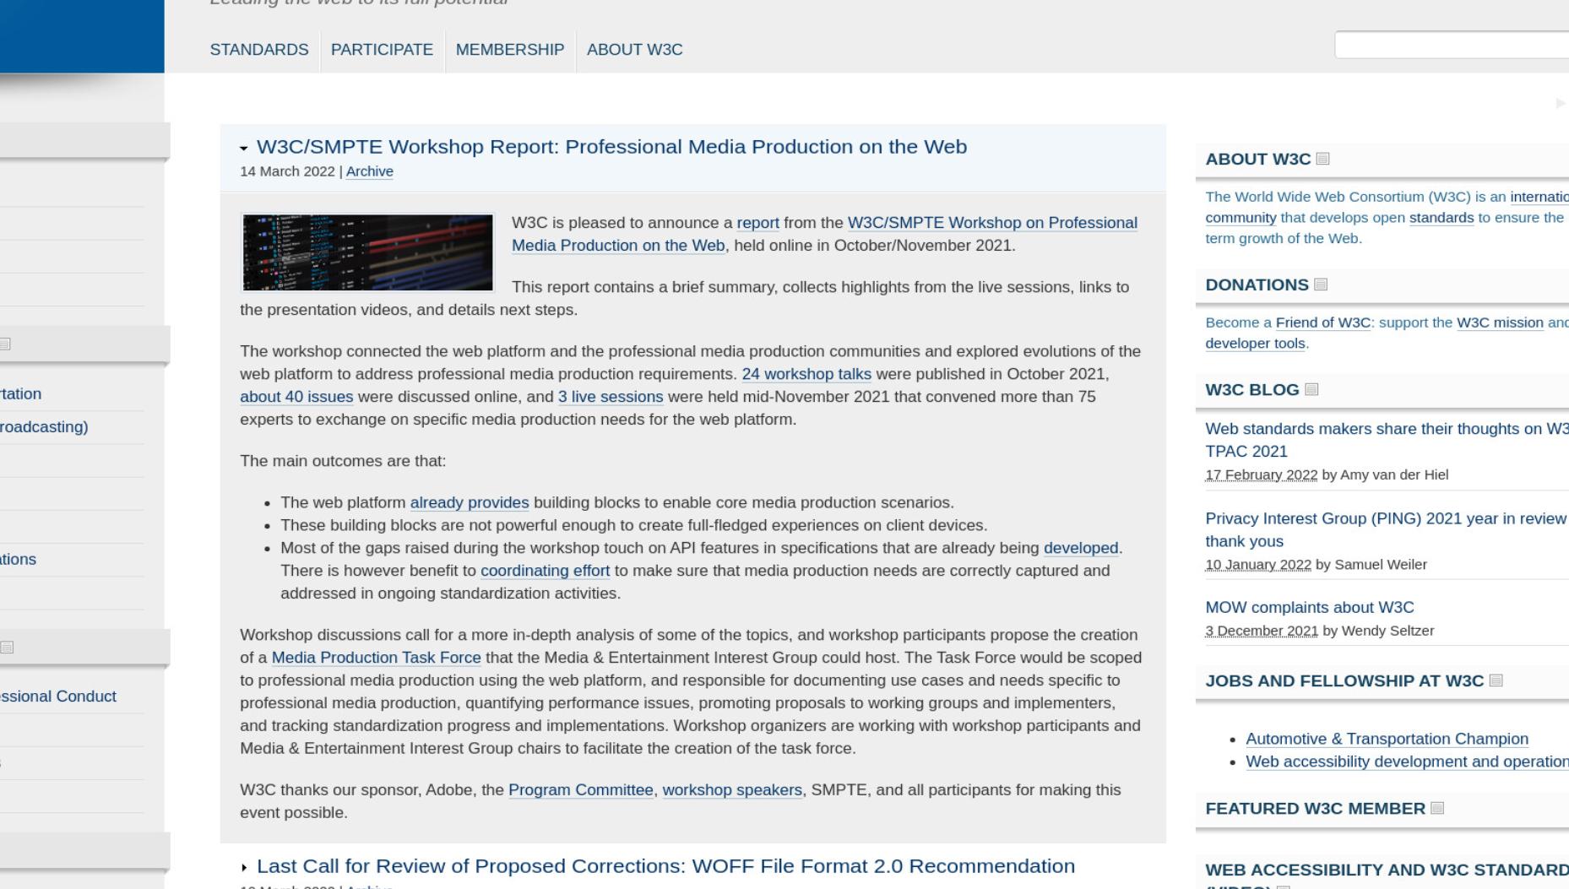This screenshot has width=1569, height=889.
Task: Open the '24 workshop talks' link
Action: coord(806,374)
